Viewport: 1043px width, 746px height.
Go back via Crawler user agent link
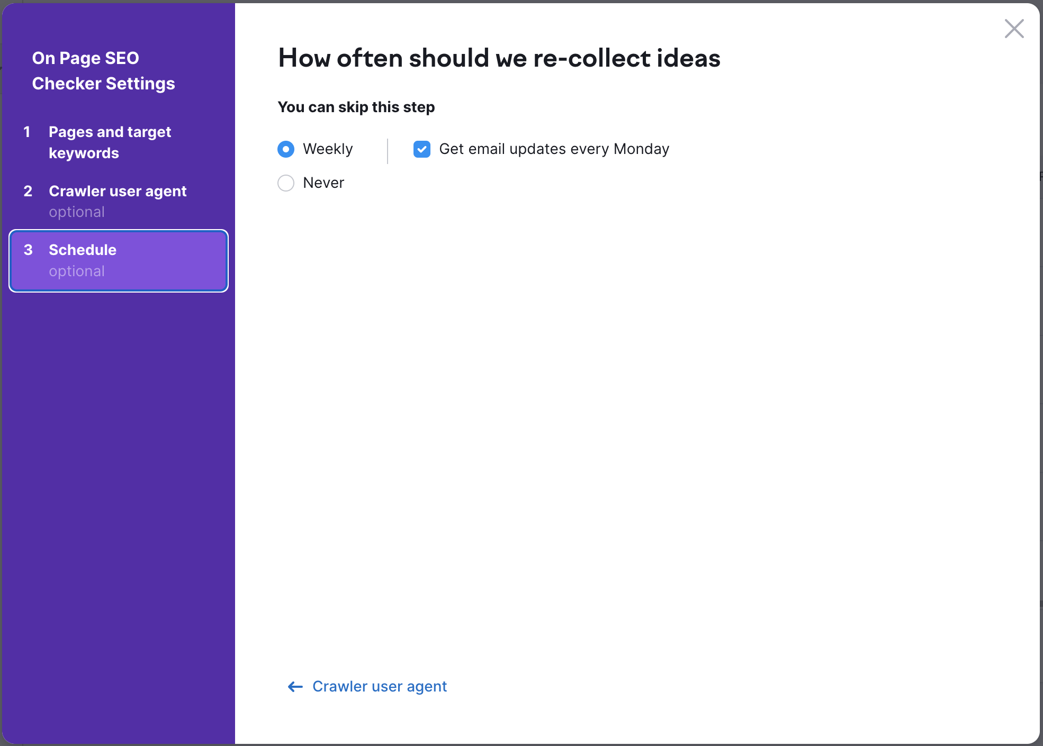(379, 687)
